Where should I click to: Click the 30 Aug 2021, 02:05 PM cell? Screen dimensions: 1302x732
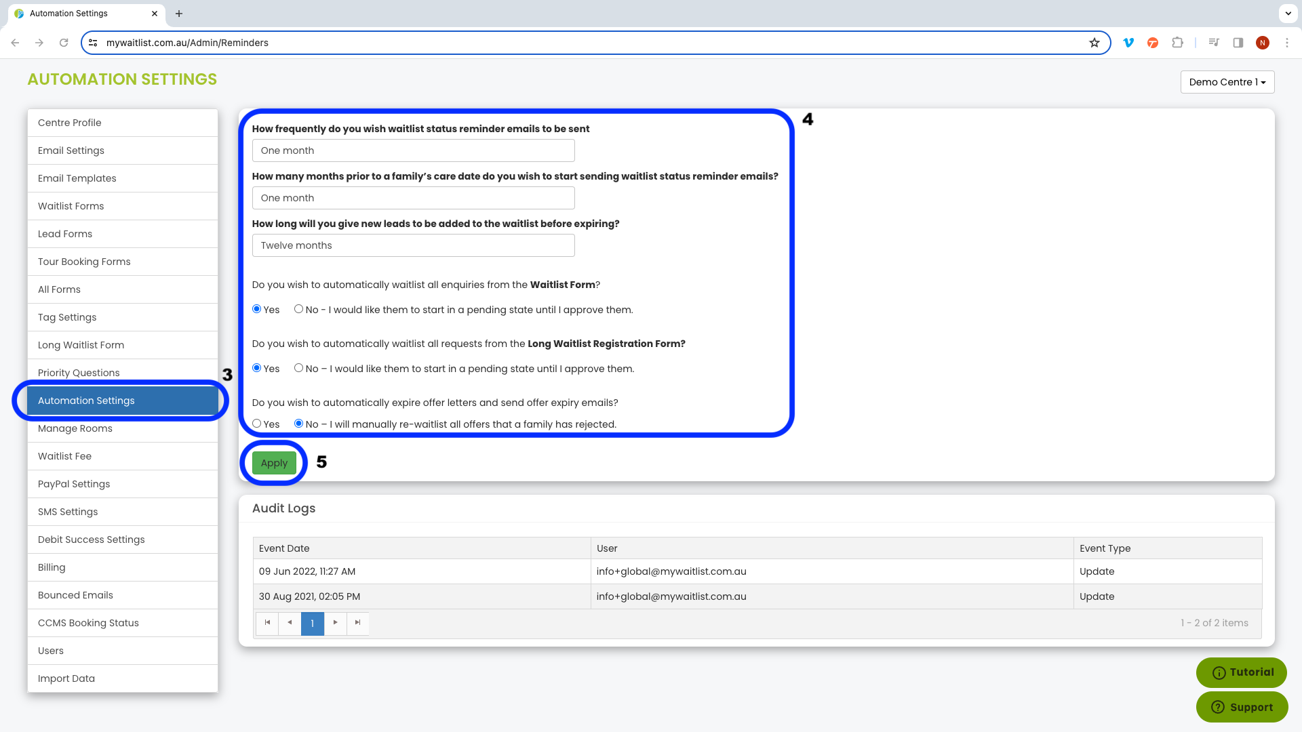coord(422,596)
